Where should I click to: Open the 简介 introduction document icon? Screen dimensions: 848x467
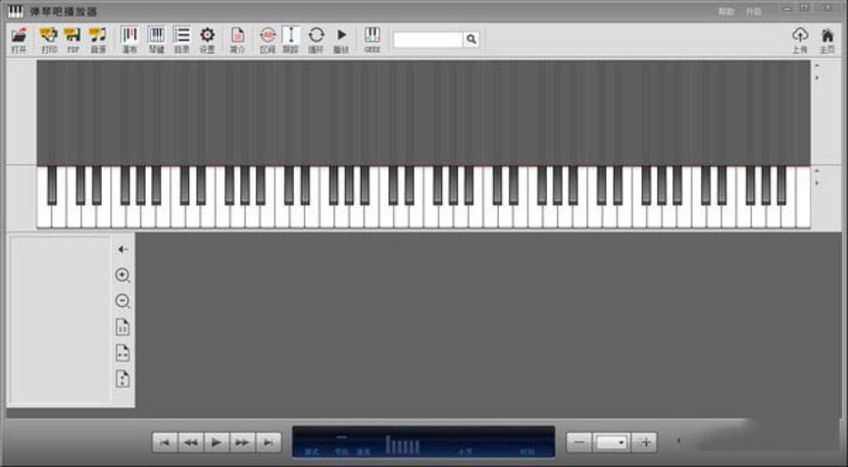[237, 40]
